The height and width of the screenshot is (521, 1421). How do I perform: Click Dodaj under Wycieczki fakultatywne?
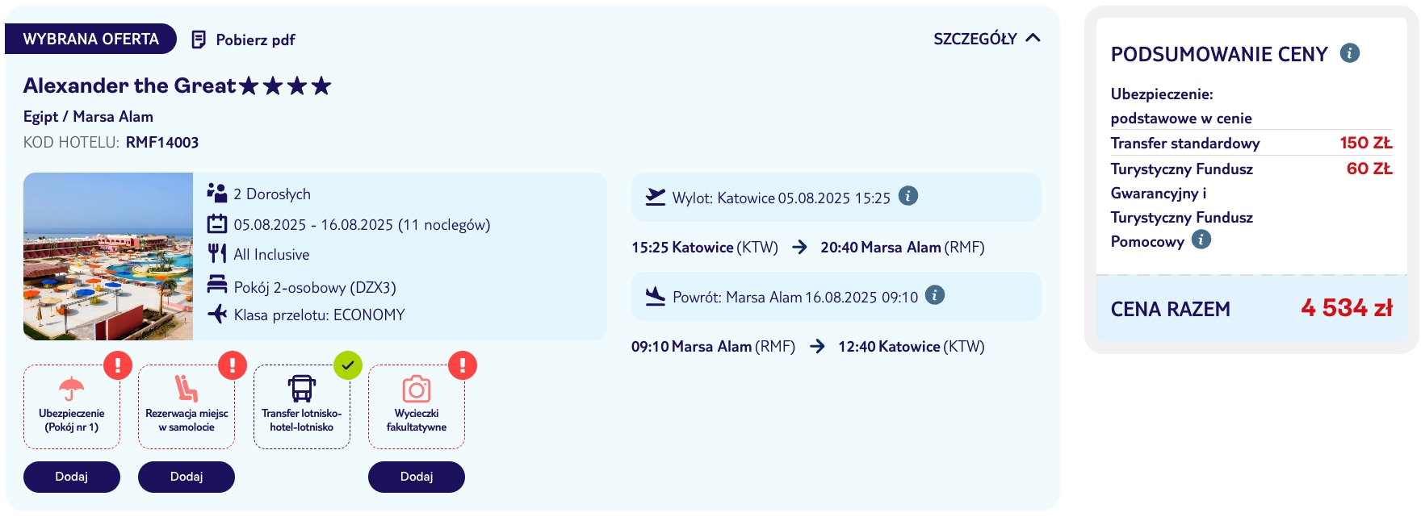(417, 477)
